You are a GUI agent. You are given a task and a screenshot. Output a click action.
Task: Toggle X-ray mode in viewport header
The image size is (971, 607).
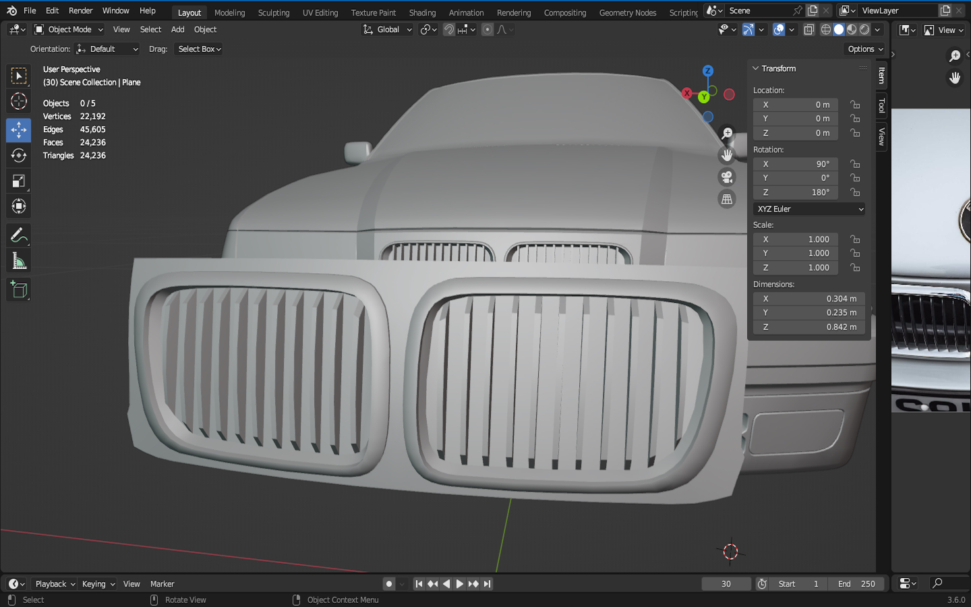click(809, 30)
